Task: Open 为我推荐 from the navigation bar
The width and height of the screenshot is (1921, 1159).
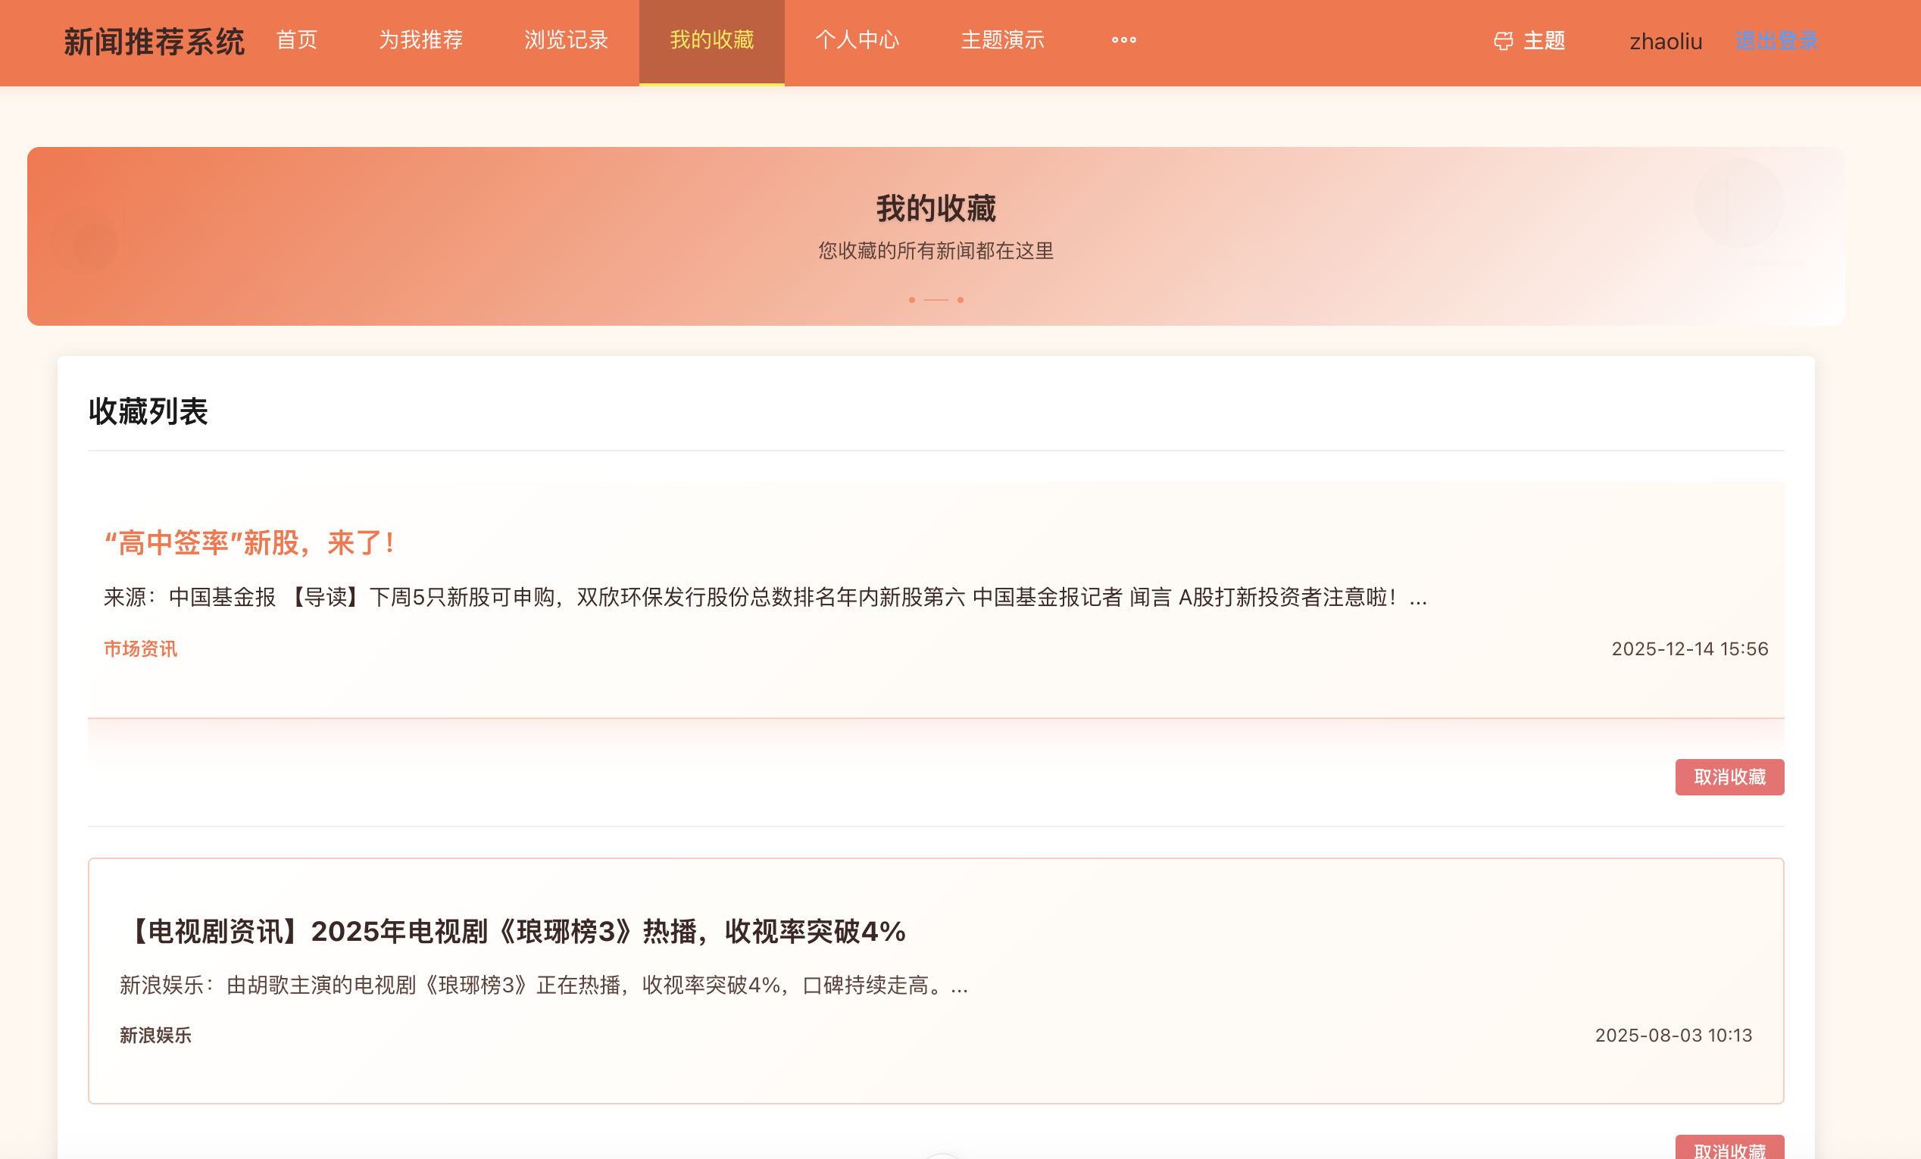Action: pos(420,41)
